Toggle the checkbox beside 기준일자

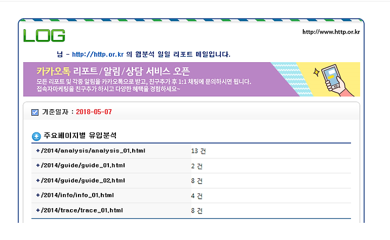click(x=35, y=112)
